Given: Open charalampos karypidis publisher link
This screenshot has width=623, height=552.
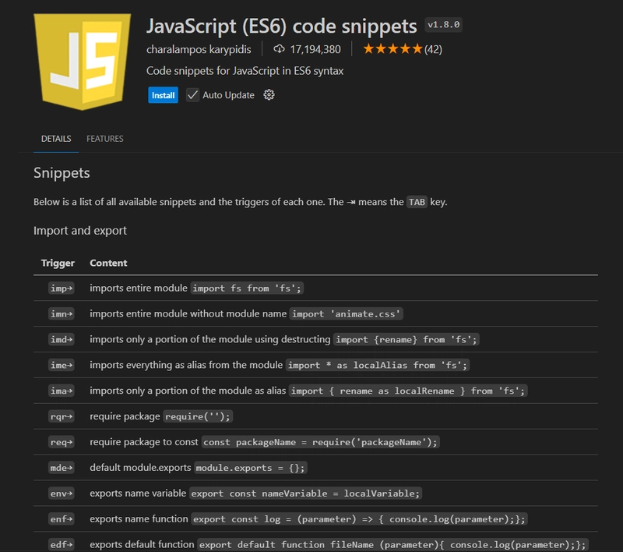Looking at the screenshot, I should tap(199, 49).
